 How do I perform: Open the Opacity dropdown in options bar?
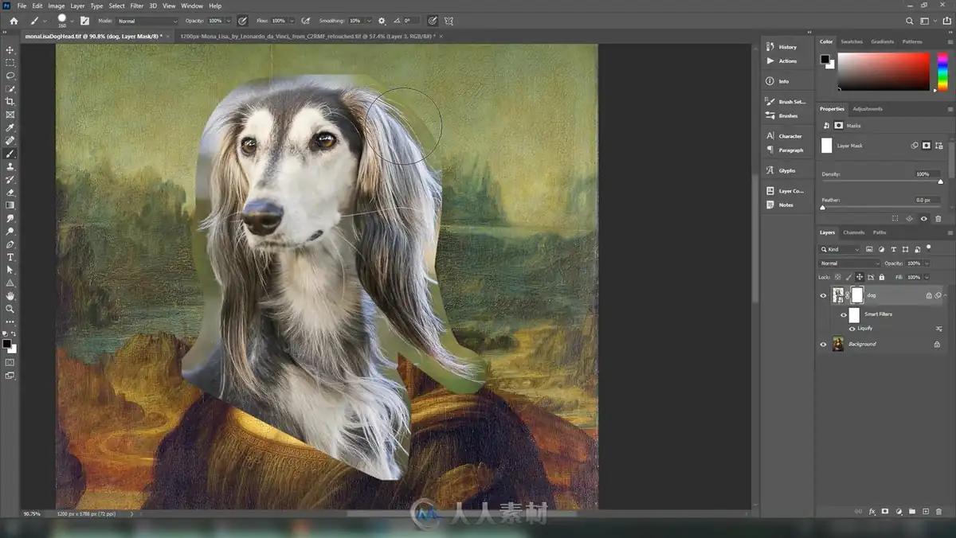click(229, 21)
